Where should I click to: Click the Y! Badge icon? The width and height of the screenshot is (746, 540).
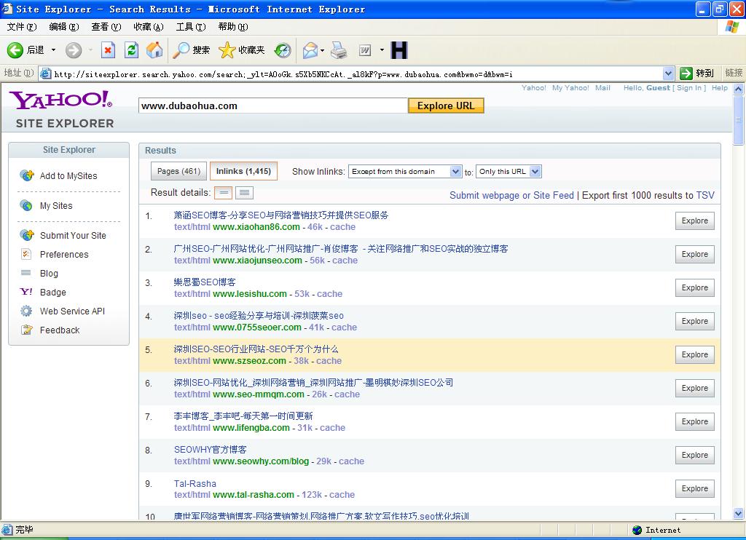[26, 292]
